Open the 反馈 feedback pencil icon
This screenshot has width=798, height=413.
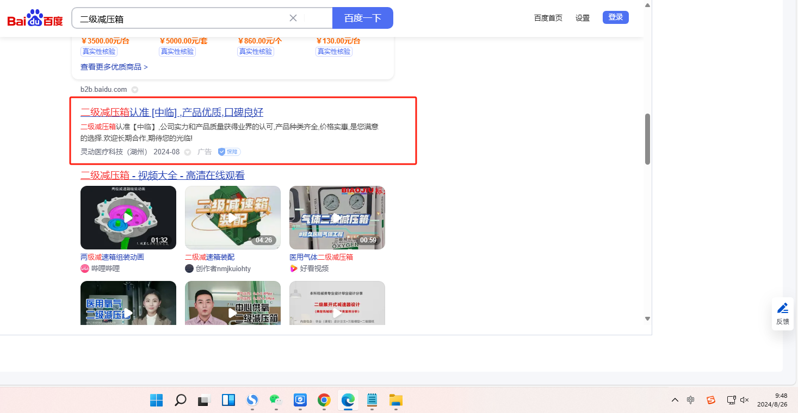tap(782, 309)
